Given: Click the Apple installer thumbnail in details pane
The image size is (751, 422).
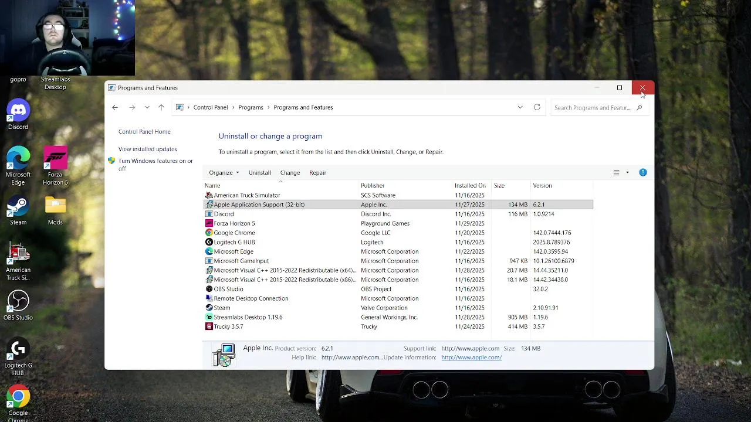Looking at the screenshot, I should click(x=224, y=355).
